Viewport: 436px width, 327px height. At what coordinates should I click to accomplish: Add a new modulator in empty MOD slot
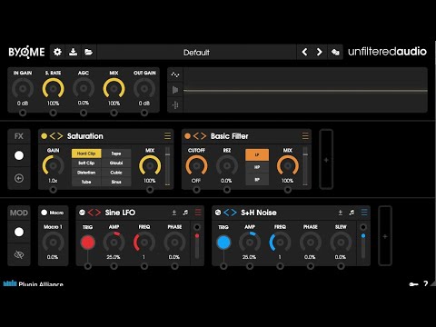(x=385, y=236)
